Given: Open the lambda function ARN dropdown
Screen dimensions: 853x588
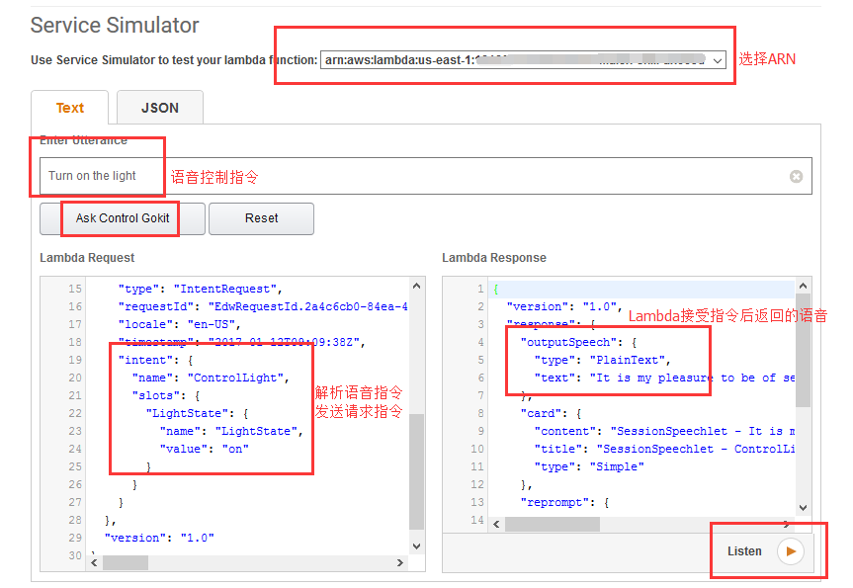Looking at the screenshot, I should (x=524, y=59).
